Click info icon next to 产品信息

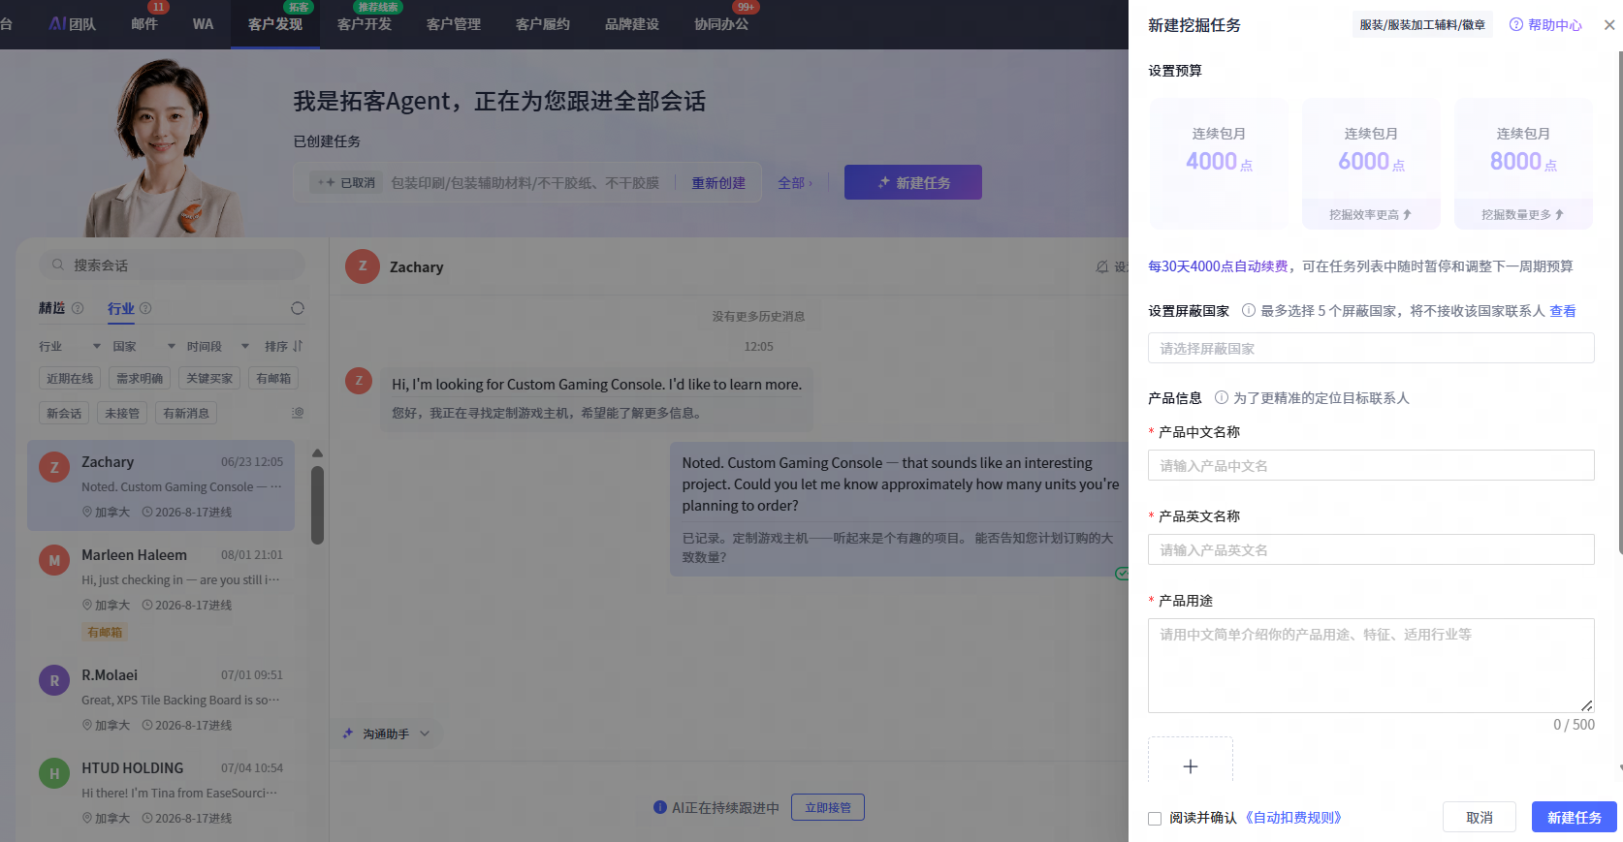tap(1222, 398)
